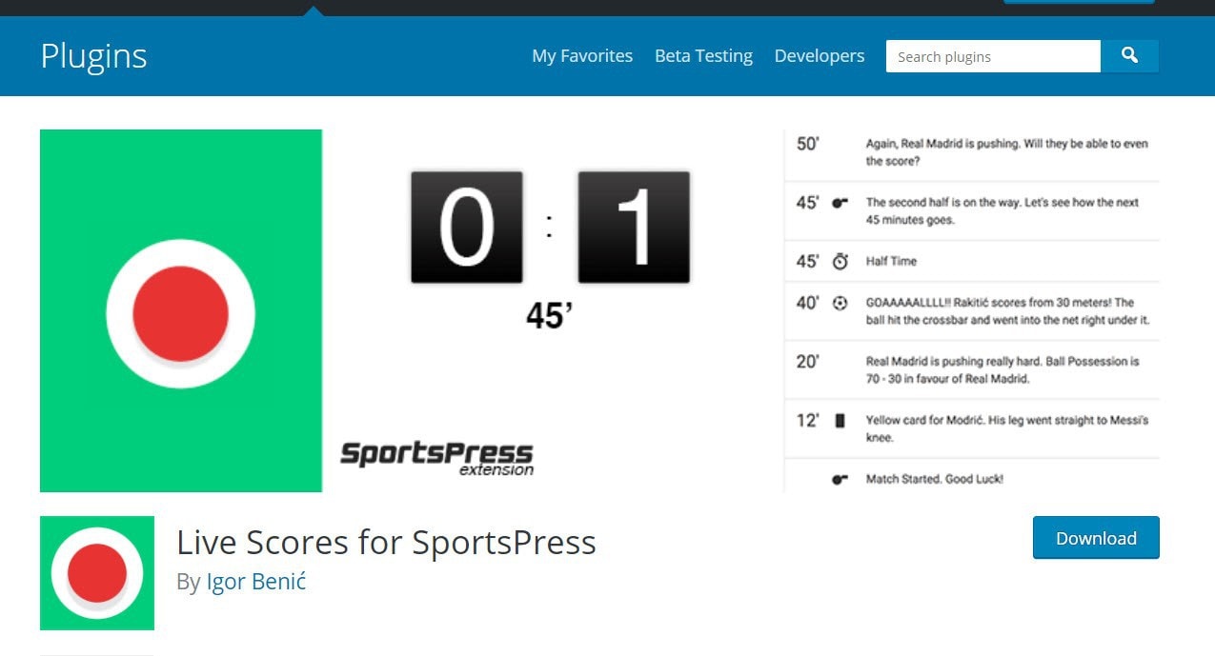Focus the Search plugins field
The height and width of the screenshot is (656, 1215).
[993, 56]
